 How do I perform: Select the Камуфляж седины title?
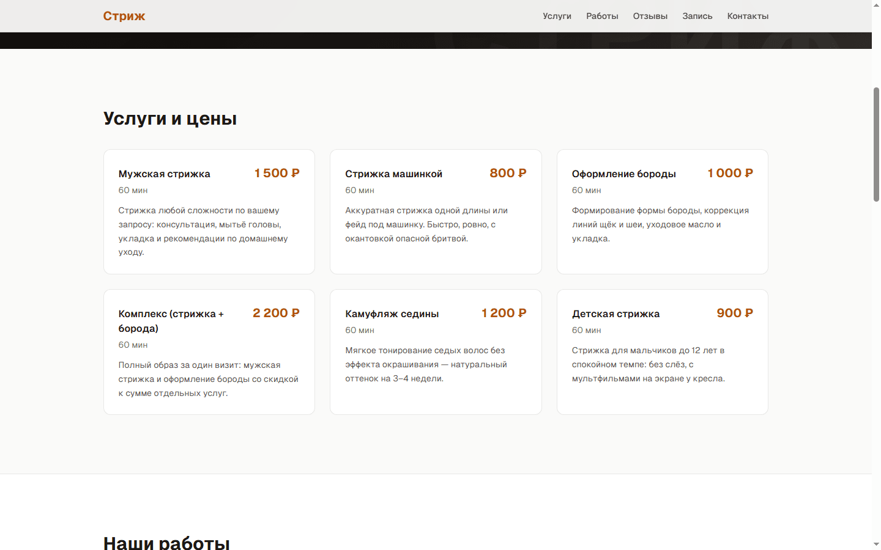tap(392, 313)
